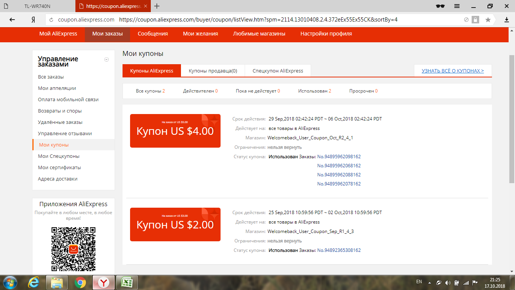Viewport: 515px width, 290px height.
Task: Click the Yandex Browser taskbar icon
Action: (x=104, y=282)
